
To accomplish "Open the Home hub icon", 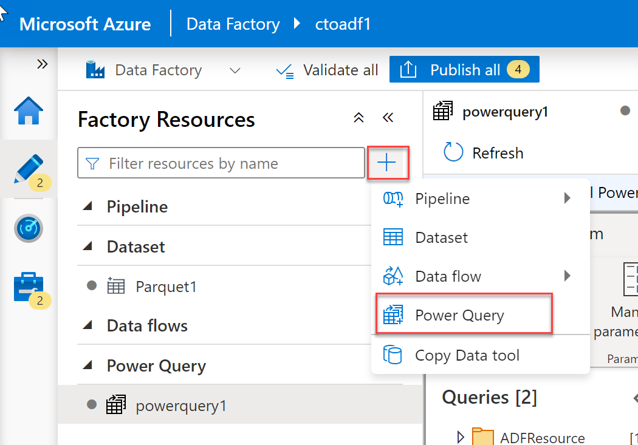I will (29, 112).
